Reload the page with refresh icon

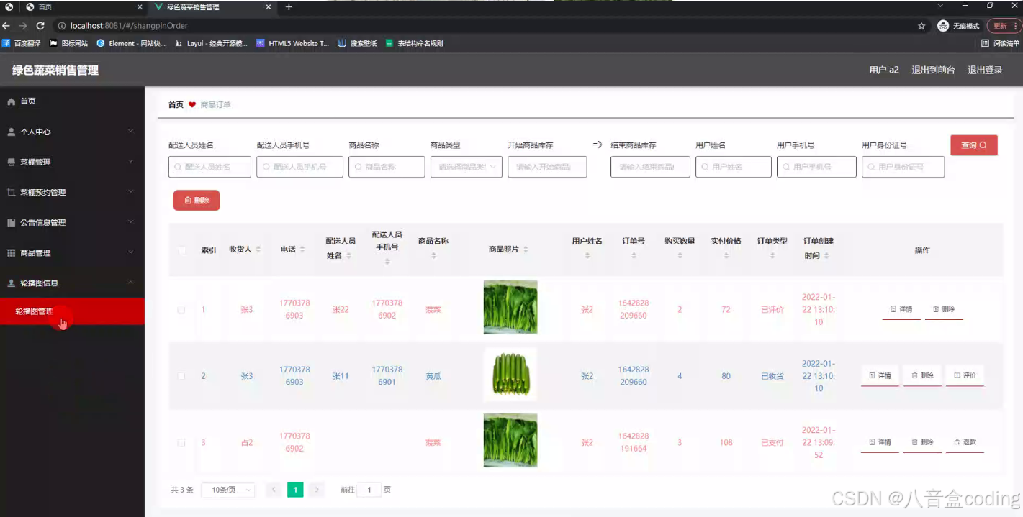click(x=40, y=26)
